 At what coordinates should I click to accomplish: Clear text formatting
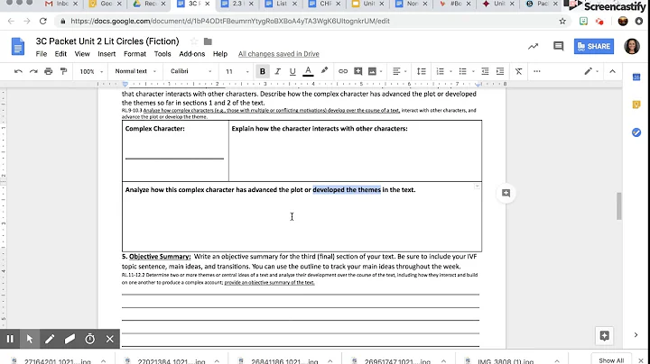click(518, 71)
